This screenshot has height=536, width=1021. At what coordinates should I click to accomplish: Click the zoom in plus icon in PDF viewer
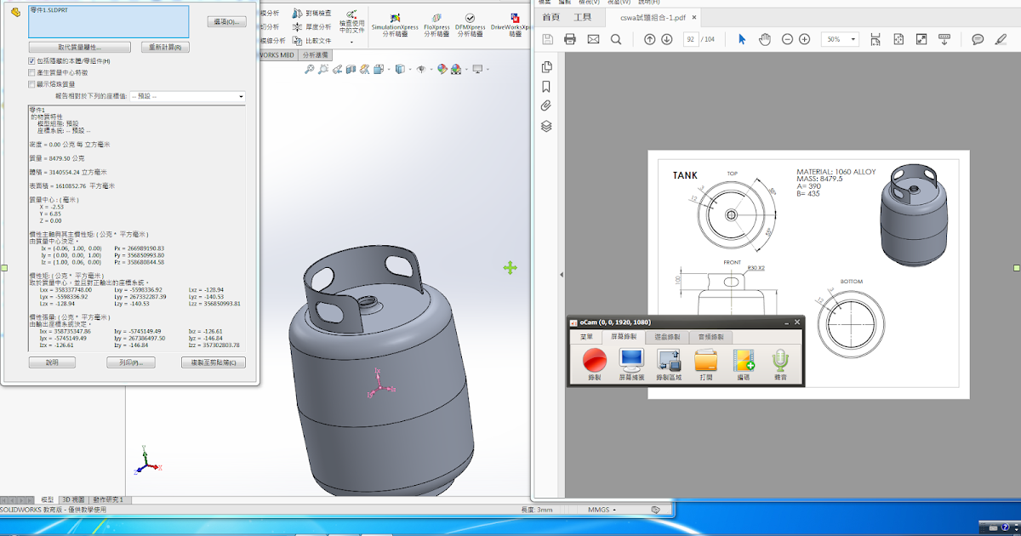(804, 39)
